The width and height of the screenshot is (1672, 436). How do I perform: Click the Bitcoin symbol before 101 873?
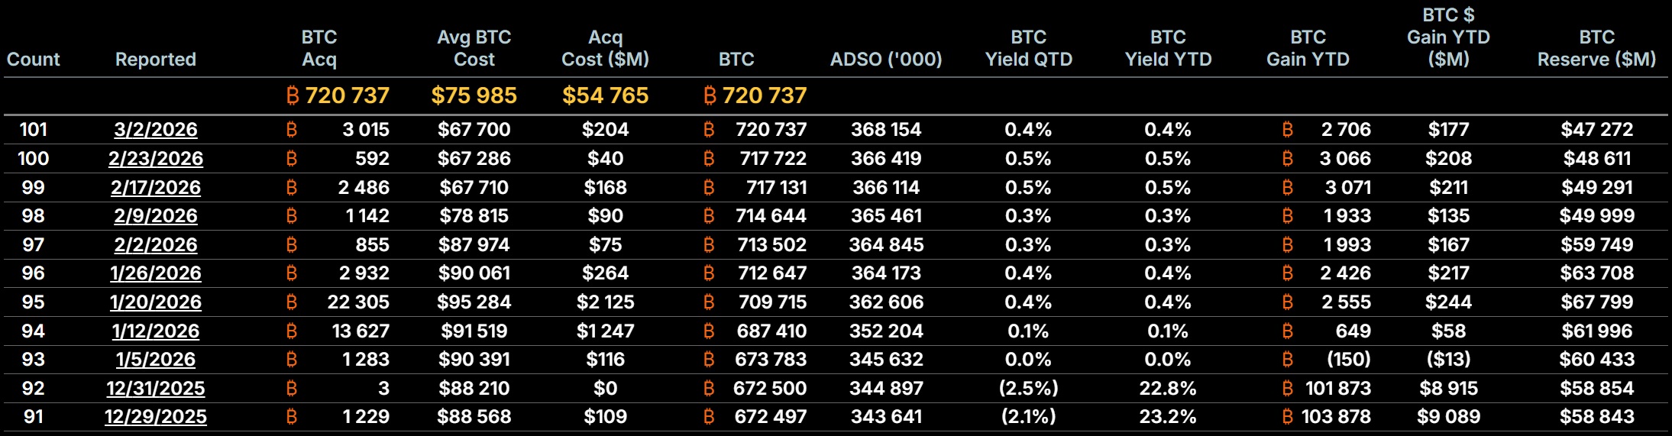(x=1288, y=389)
